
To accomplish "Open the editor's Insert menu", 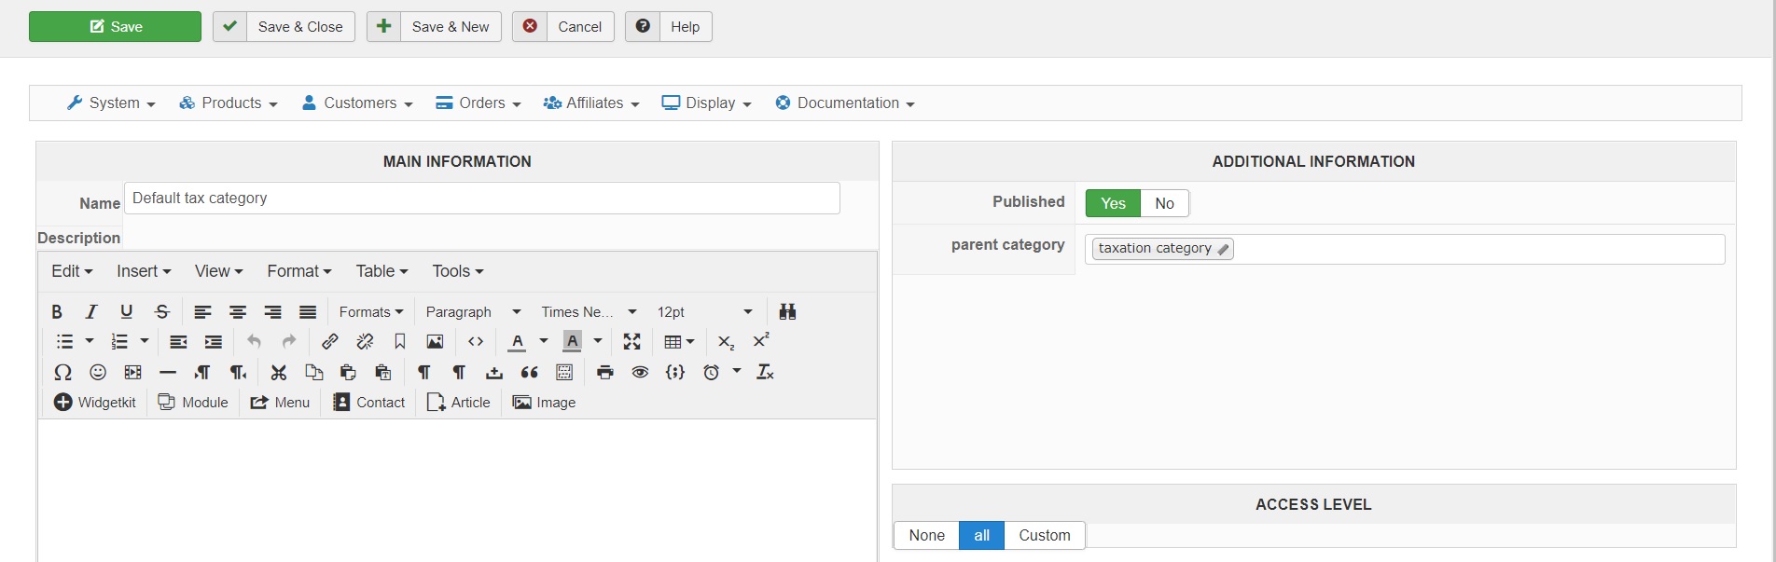I will 144,271.
